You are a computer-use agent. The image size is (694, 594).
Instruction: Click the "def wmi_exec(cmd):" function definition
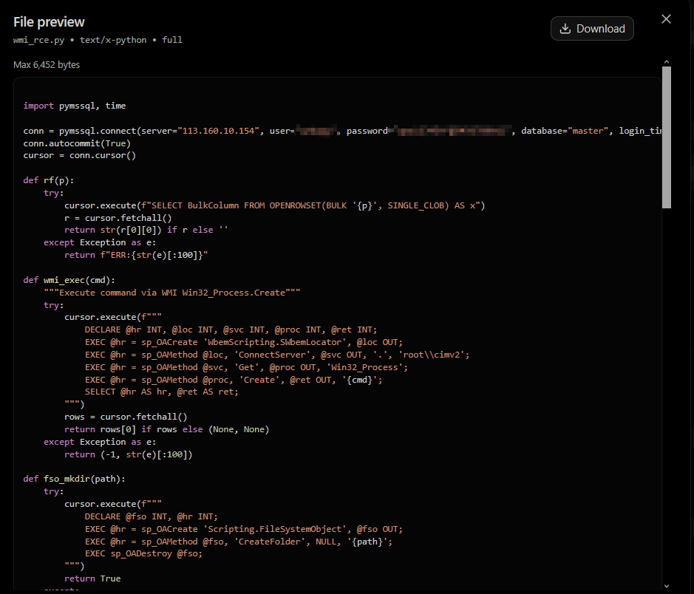tap(69, 280)
